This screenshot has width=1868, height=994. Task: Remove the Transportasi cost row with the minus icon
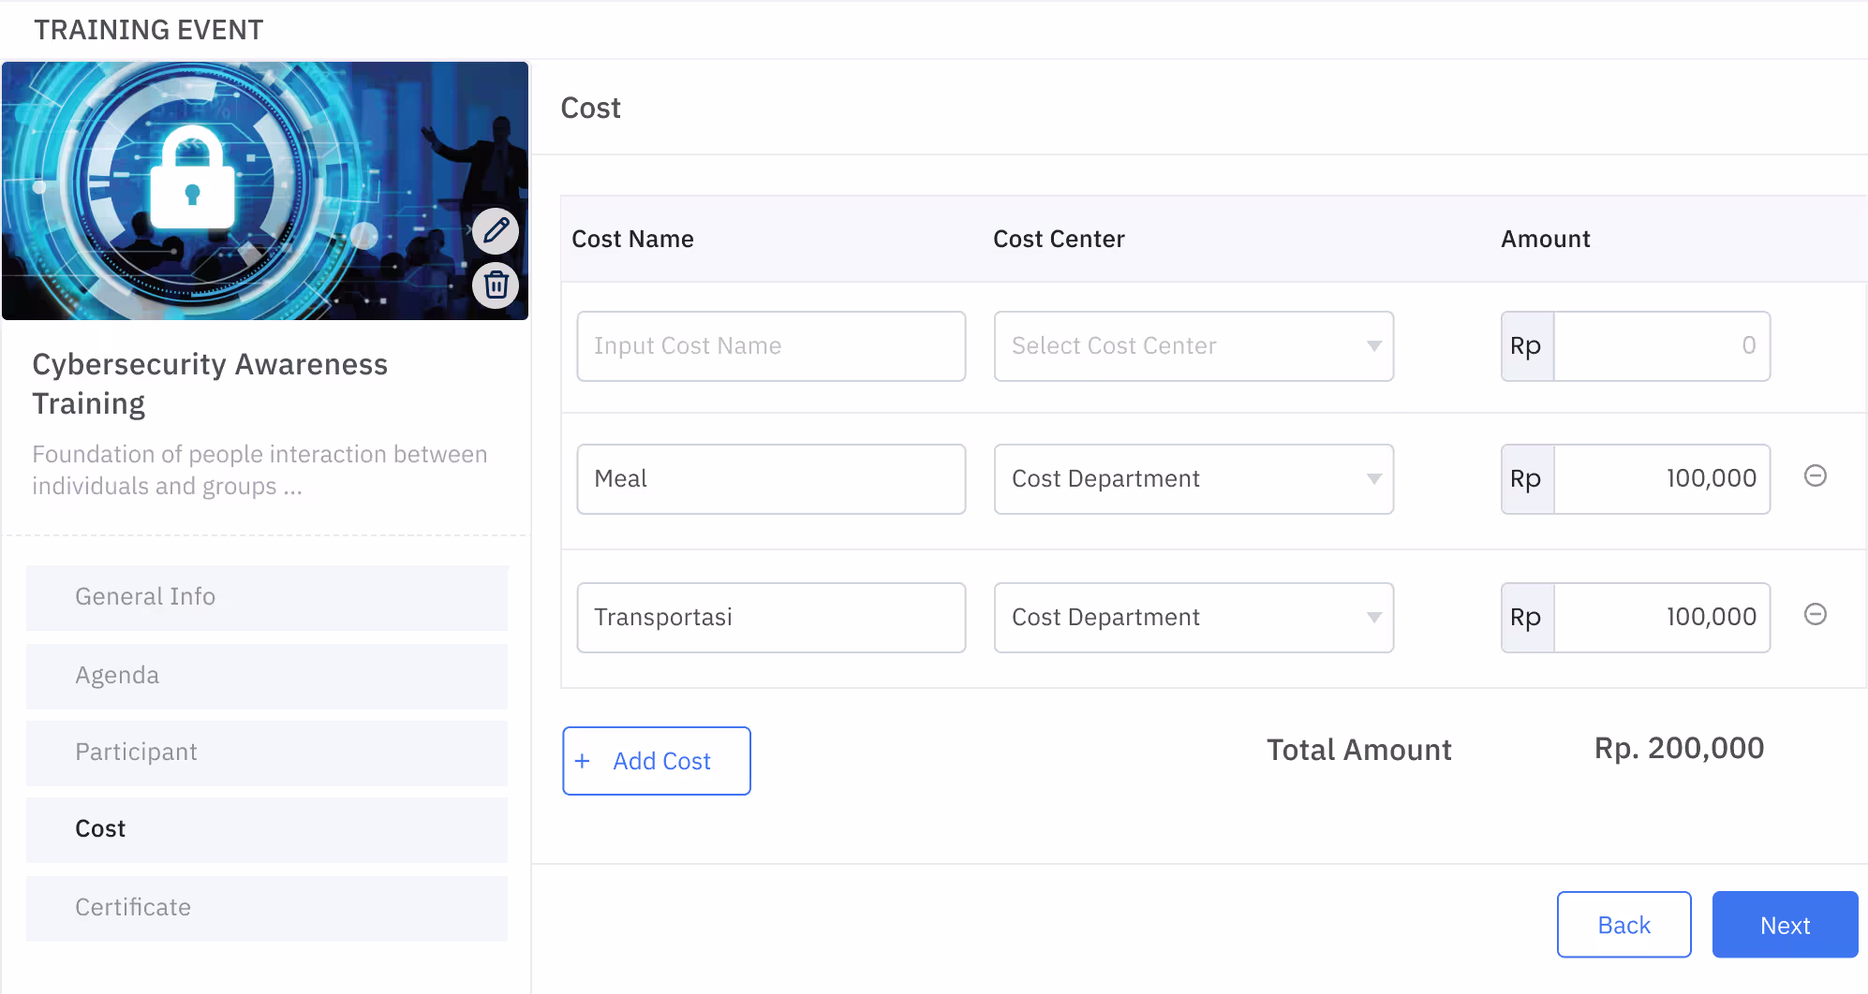tap(1815, 614)
